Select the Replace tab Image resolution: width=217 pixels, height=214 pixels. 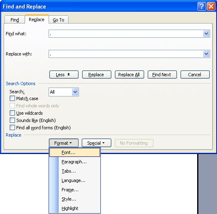point(37,19)
